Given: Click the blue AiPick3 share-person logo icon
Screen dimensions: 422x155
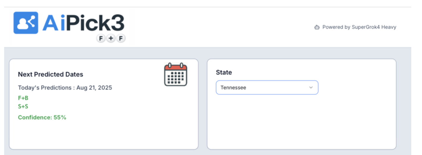Looking at the screenshot, I should 26,23.
